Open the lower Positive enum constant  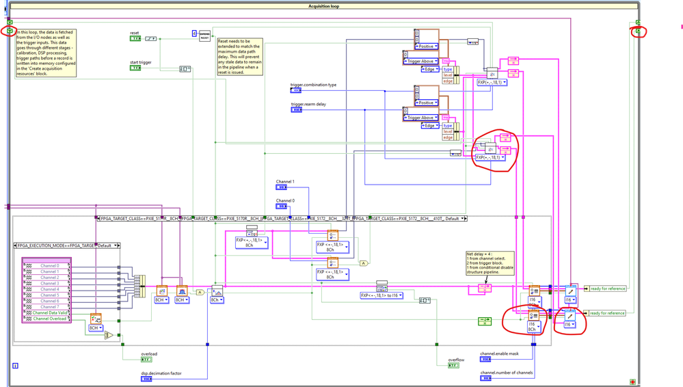pyautogui.click(x=427, y=103)
